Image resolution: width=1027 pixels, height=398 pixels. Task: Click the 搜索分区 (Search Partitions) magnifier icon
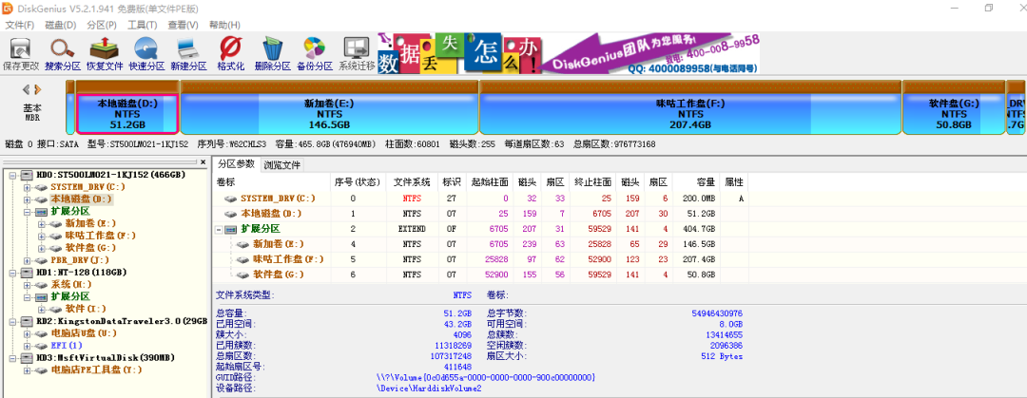(62, 49)
